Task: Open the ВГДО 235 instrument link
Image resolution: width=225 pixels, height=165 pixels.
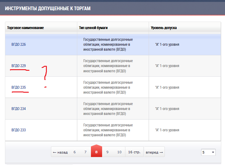Action: [19, 87]
